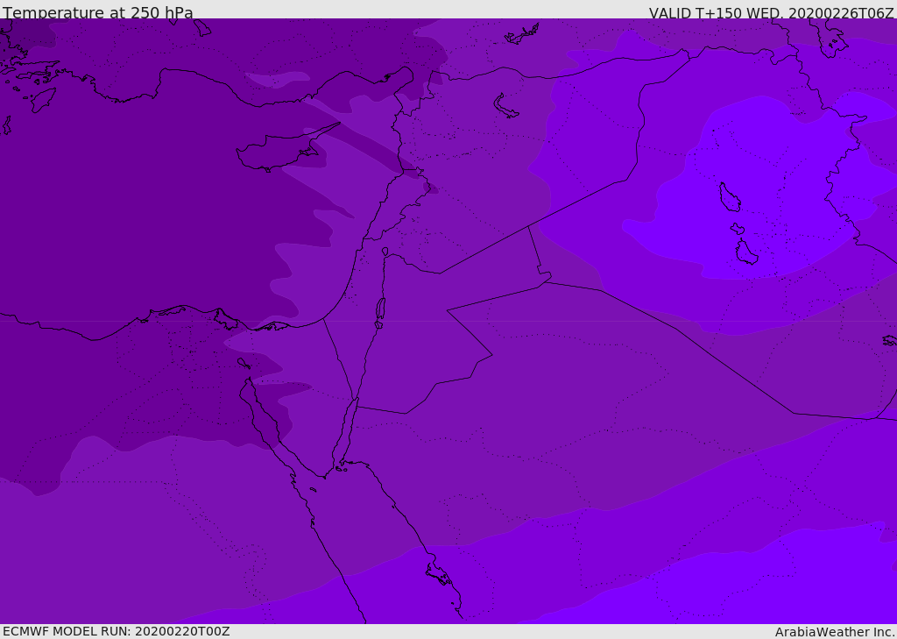Pick the dark purple Mediterranean Sea area
The image size is (897, 639).
point(131,219)
